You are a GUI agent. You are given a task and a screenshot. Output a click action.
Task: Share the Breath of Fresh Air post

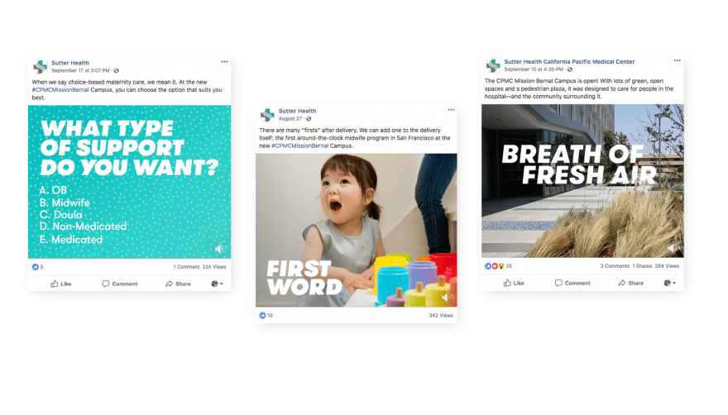pos(630,283)
